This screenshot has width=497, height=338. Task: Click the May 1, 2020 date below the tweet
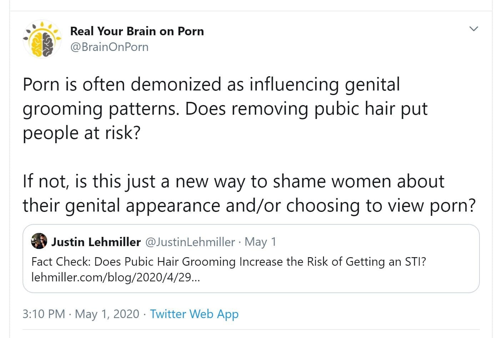[107, 314]
